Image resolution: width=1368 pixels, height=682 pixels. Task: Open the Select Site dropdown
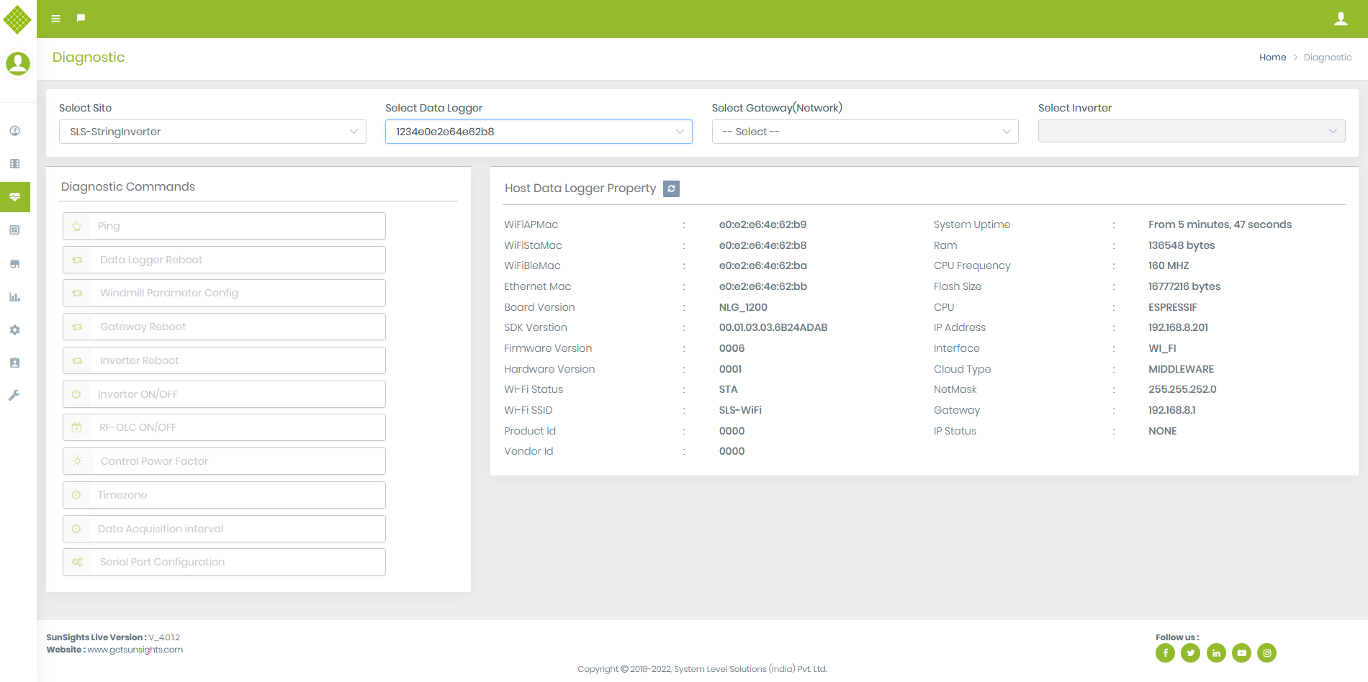pos(212,132)
